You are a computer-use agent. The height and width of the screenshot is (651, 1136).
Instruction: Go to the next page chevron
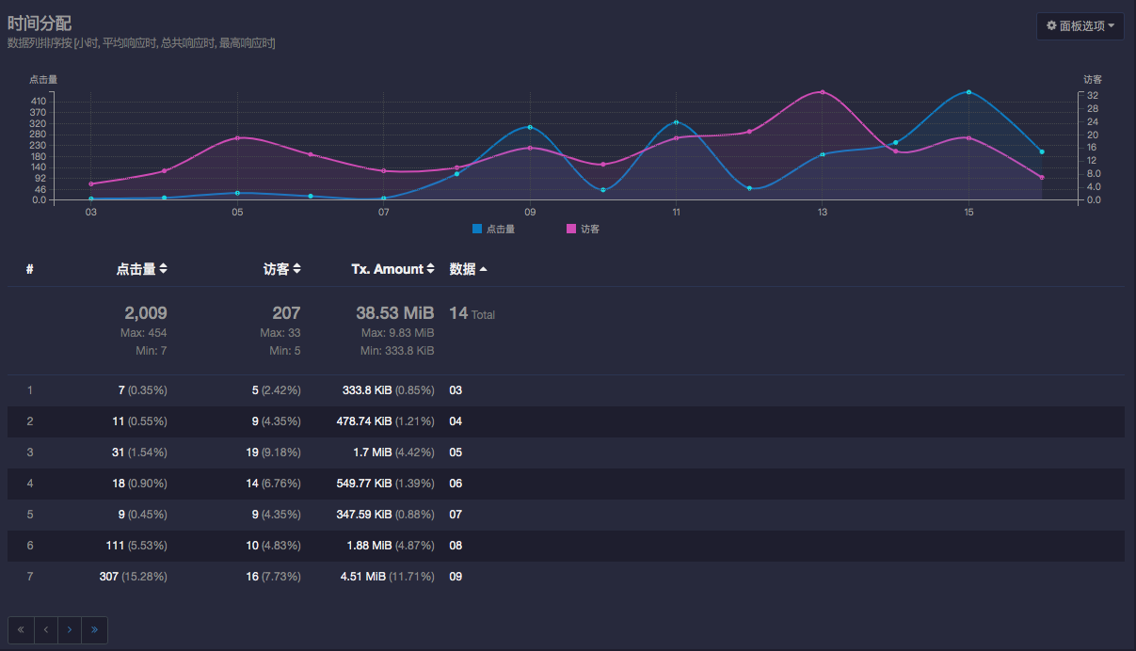tap(69, 629)
